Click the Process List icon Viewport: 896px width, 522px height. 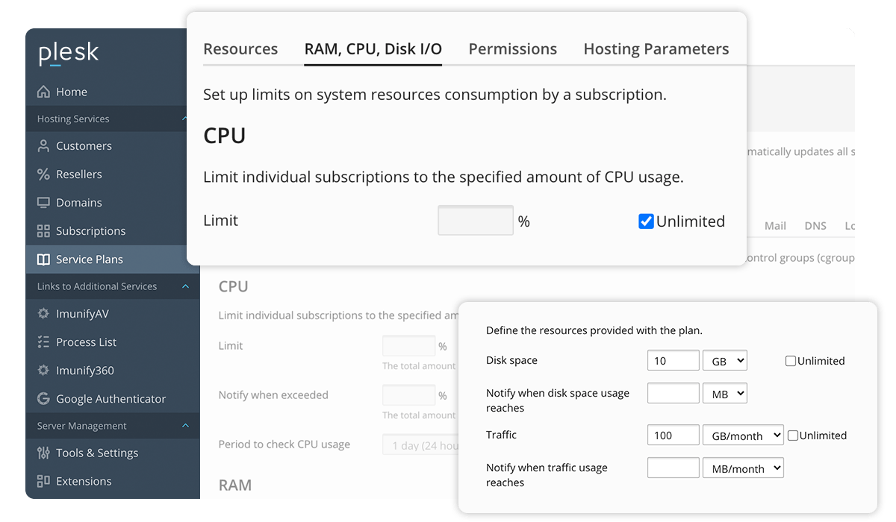click(x=43, y=342)
